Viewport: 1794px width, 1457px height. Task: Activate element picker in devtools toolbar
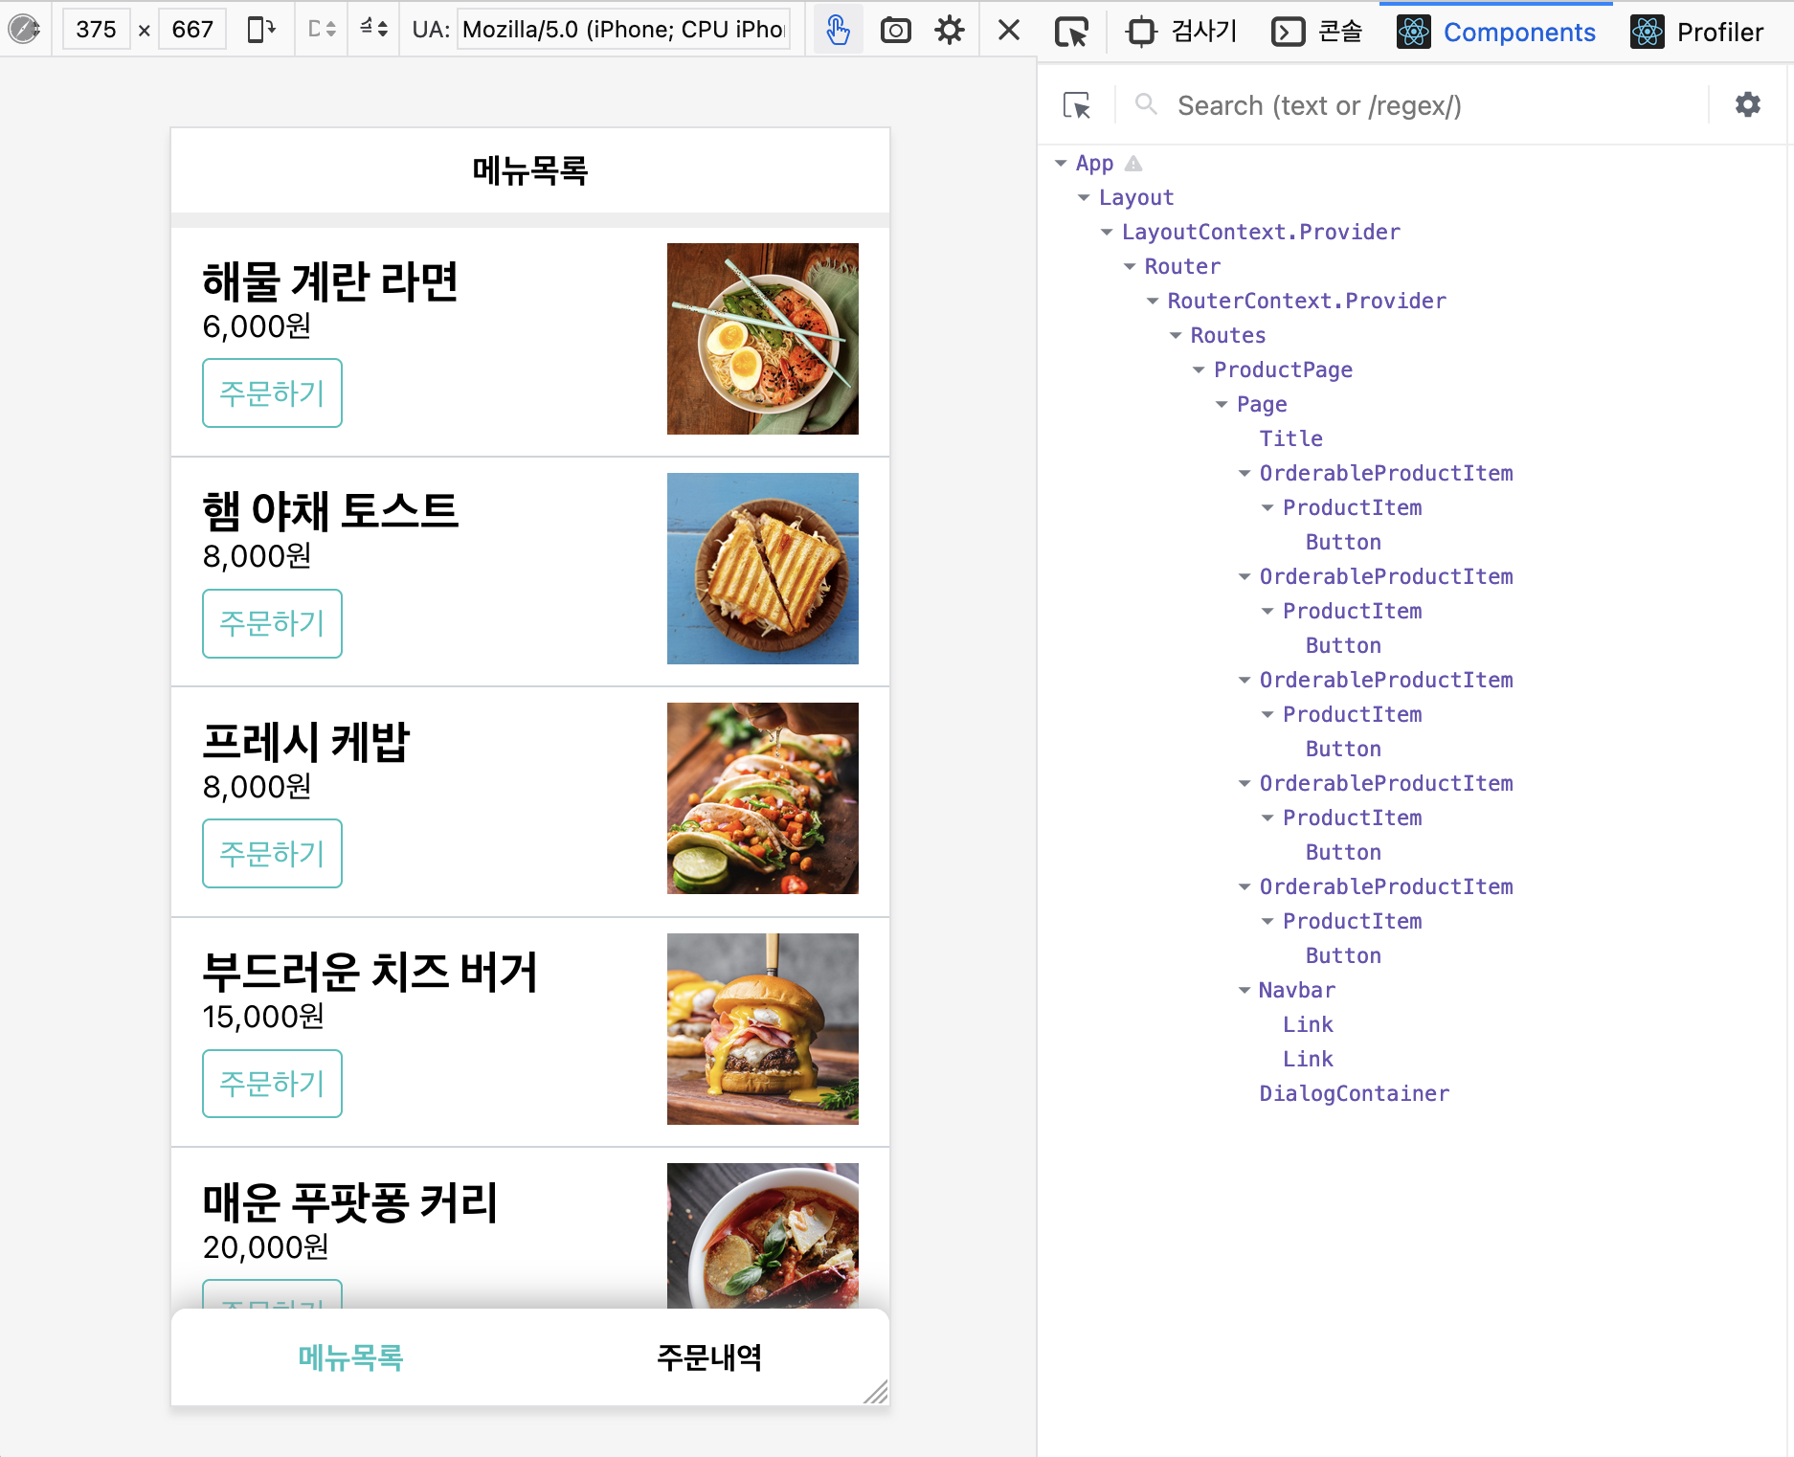point(1071,32)
